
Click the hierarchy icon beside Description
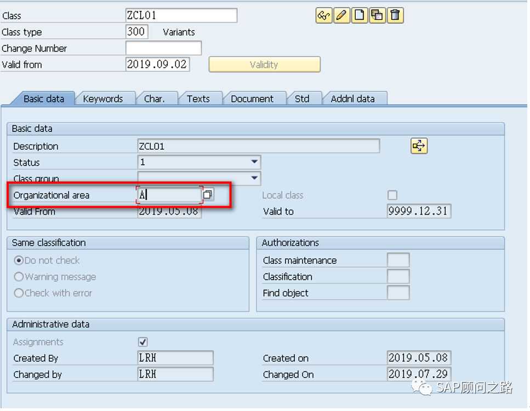coord(419,146)
